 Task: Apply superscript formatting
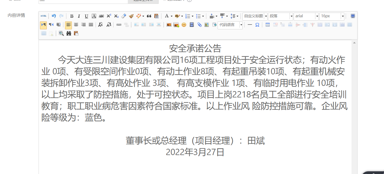(109, 16)
